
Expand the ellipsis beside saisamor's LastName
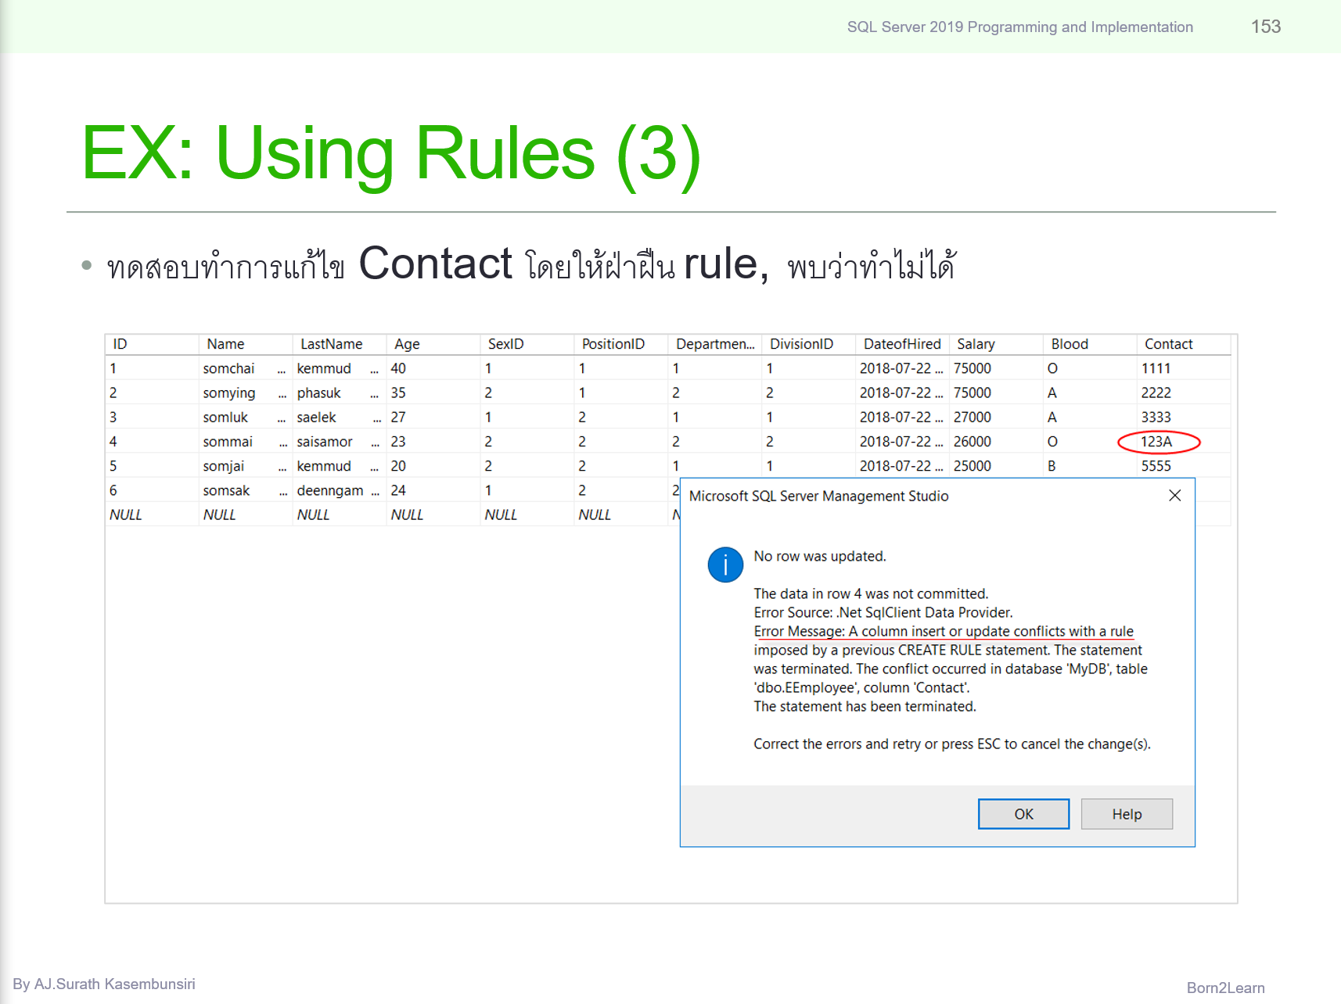(375, 441)
